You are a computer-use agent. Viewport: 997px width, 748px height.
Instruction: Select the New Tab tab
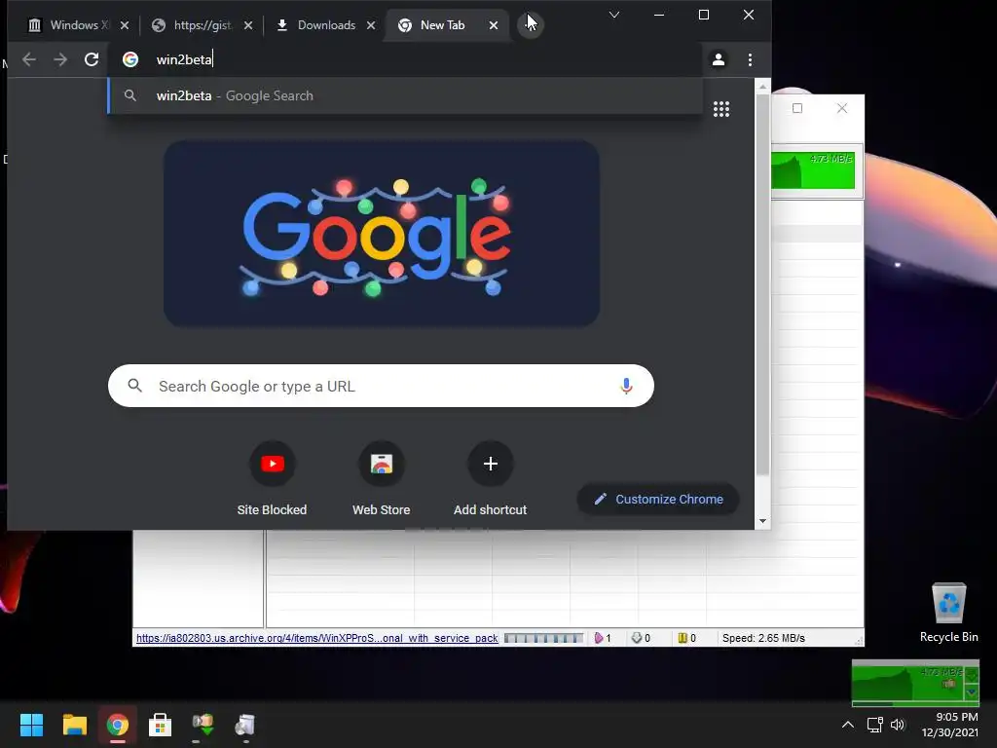coord(443,25)
